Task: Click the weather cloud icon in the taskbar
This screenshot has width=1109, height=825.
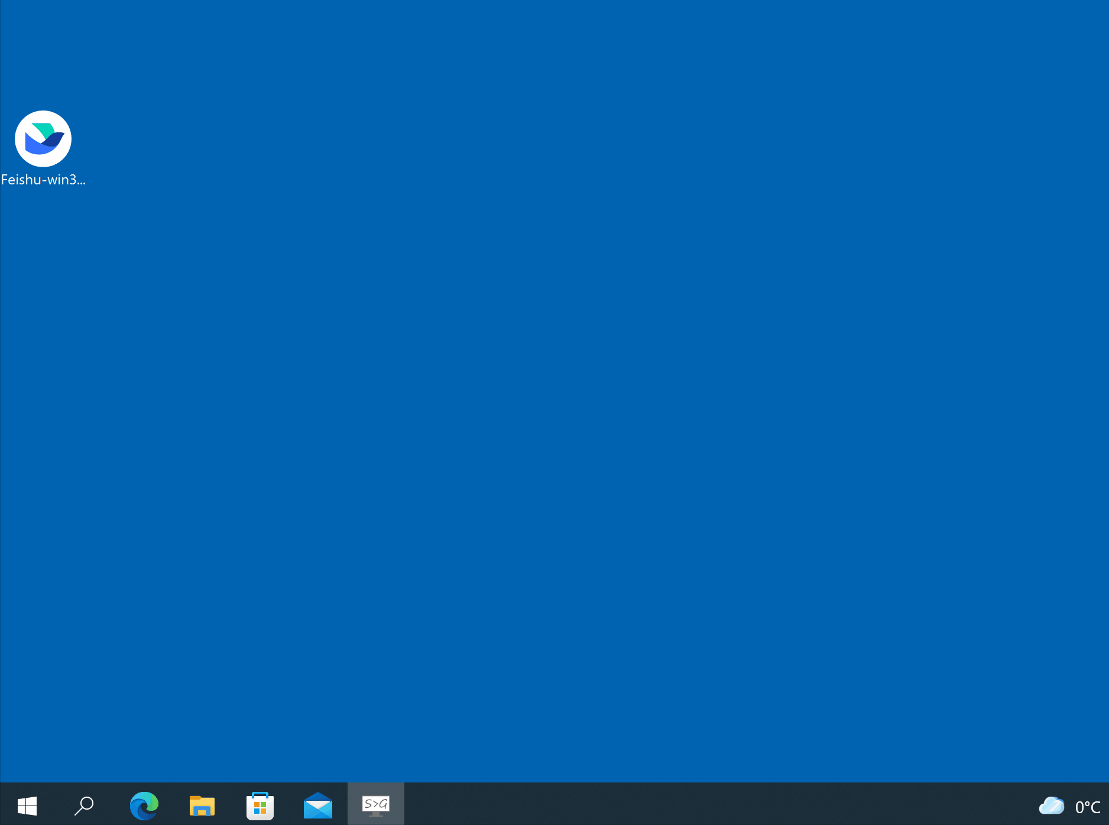Action: 1052,805
